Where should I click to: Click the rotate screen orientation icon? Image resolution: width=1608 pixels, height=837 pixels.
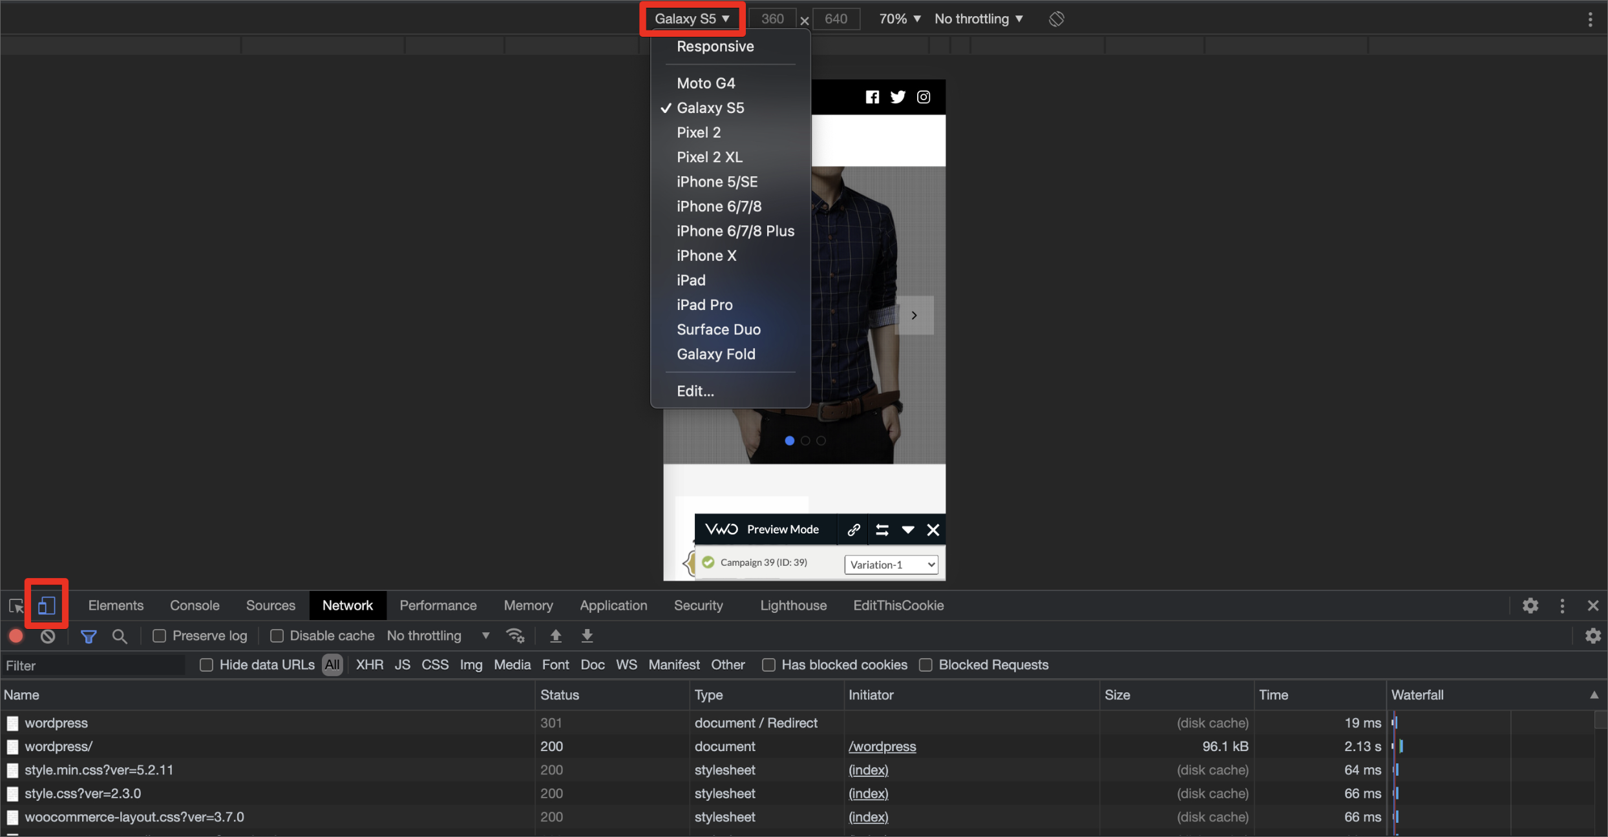point(1056,19)
